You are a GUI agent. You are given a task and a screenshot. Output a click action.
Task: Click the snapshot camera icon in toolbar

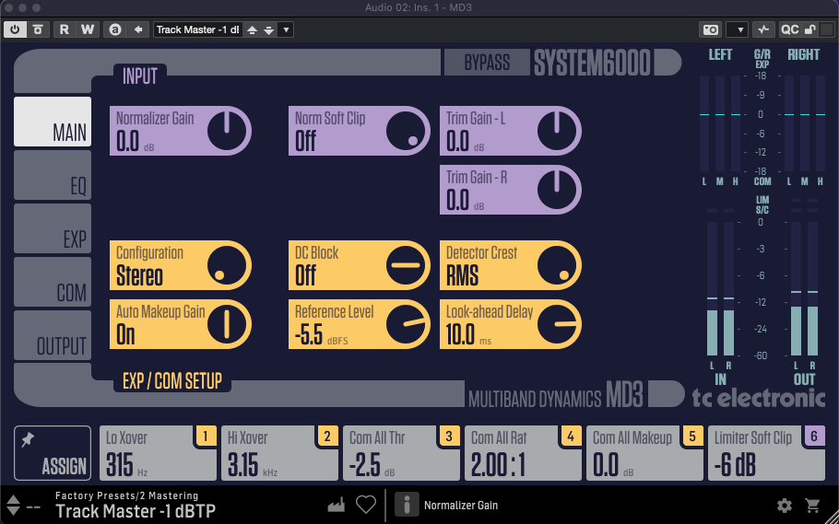coord(711,29)
